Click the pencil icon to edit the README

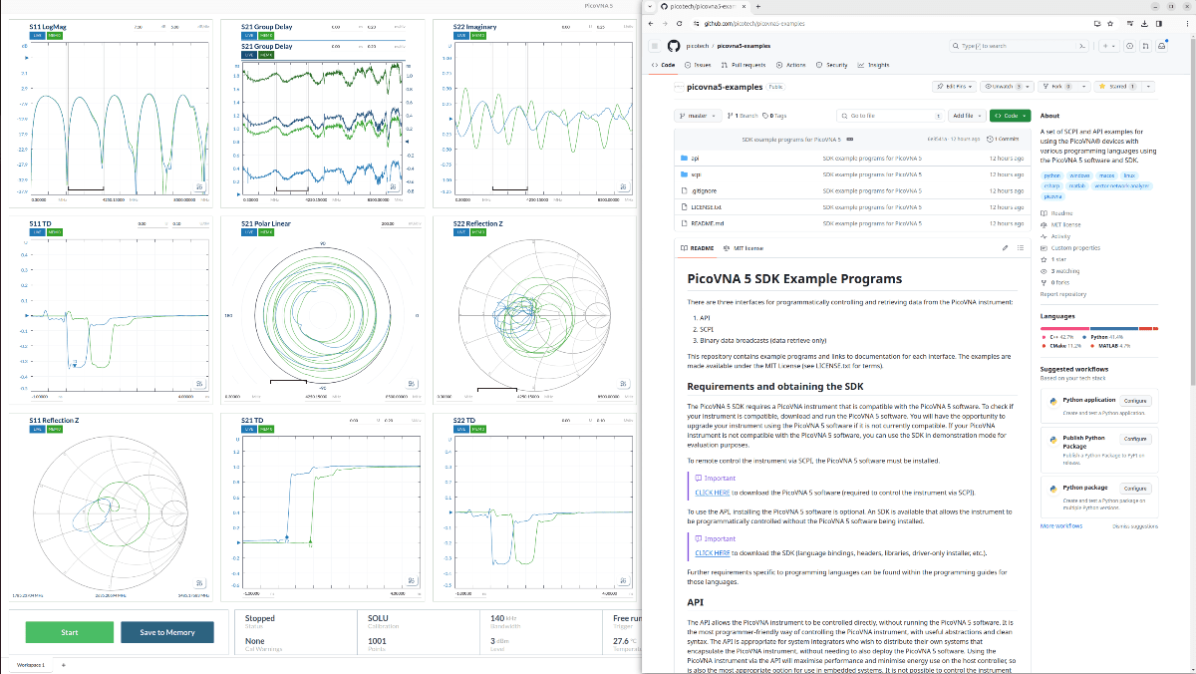(1005, 247)
